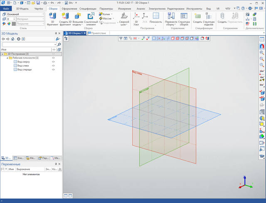Collapse the Рабочие плоскости folder

(7, 58)
